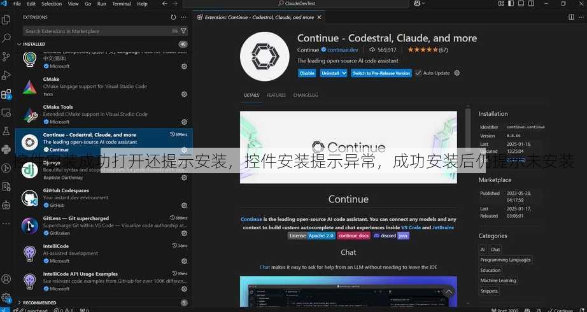Open Source Control view in activity bar
The width and height of the screenshot is (587, 312).
6,57
